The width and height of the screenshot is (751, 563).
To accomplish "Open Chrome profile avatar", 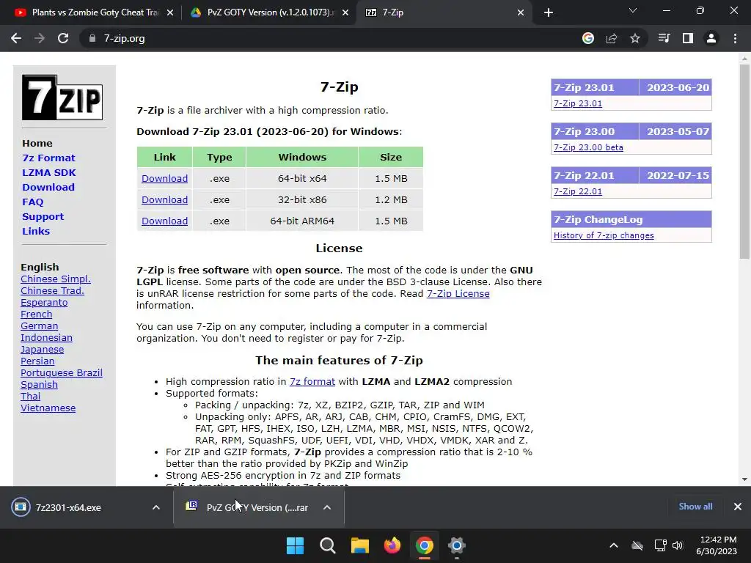I will [x=711, y=38].
